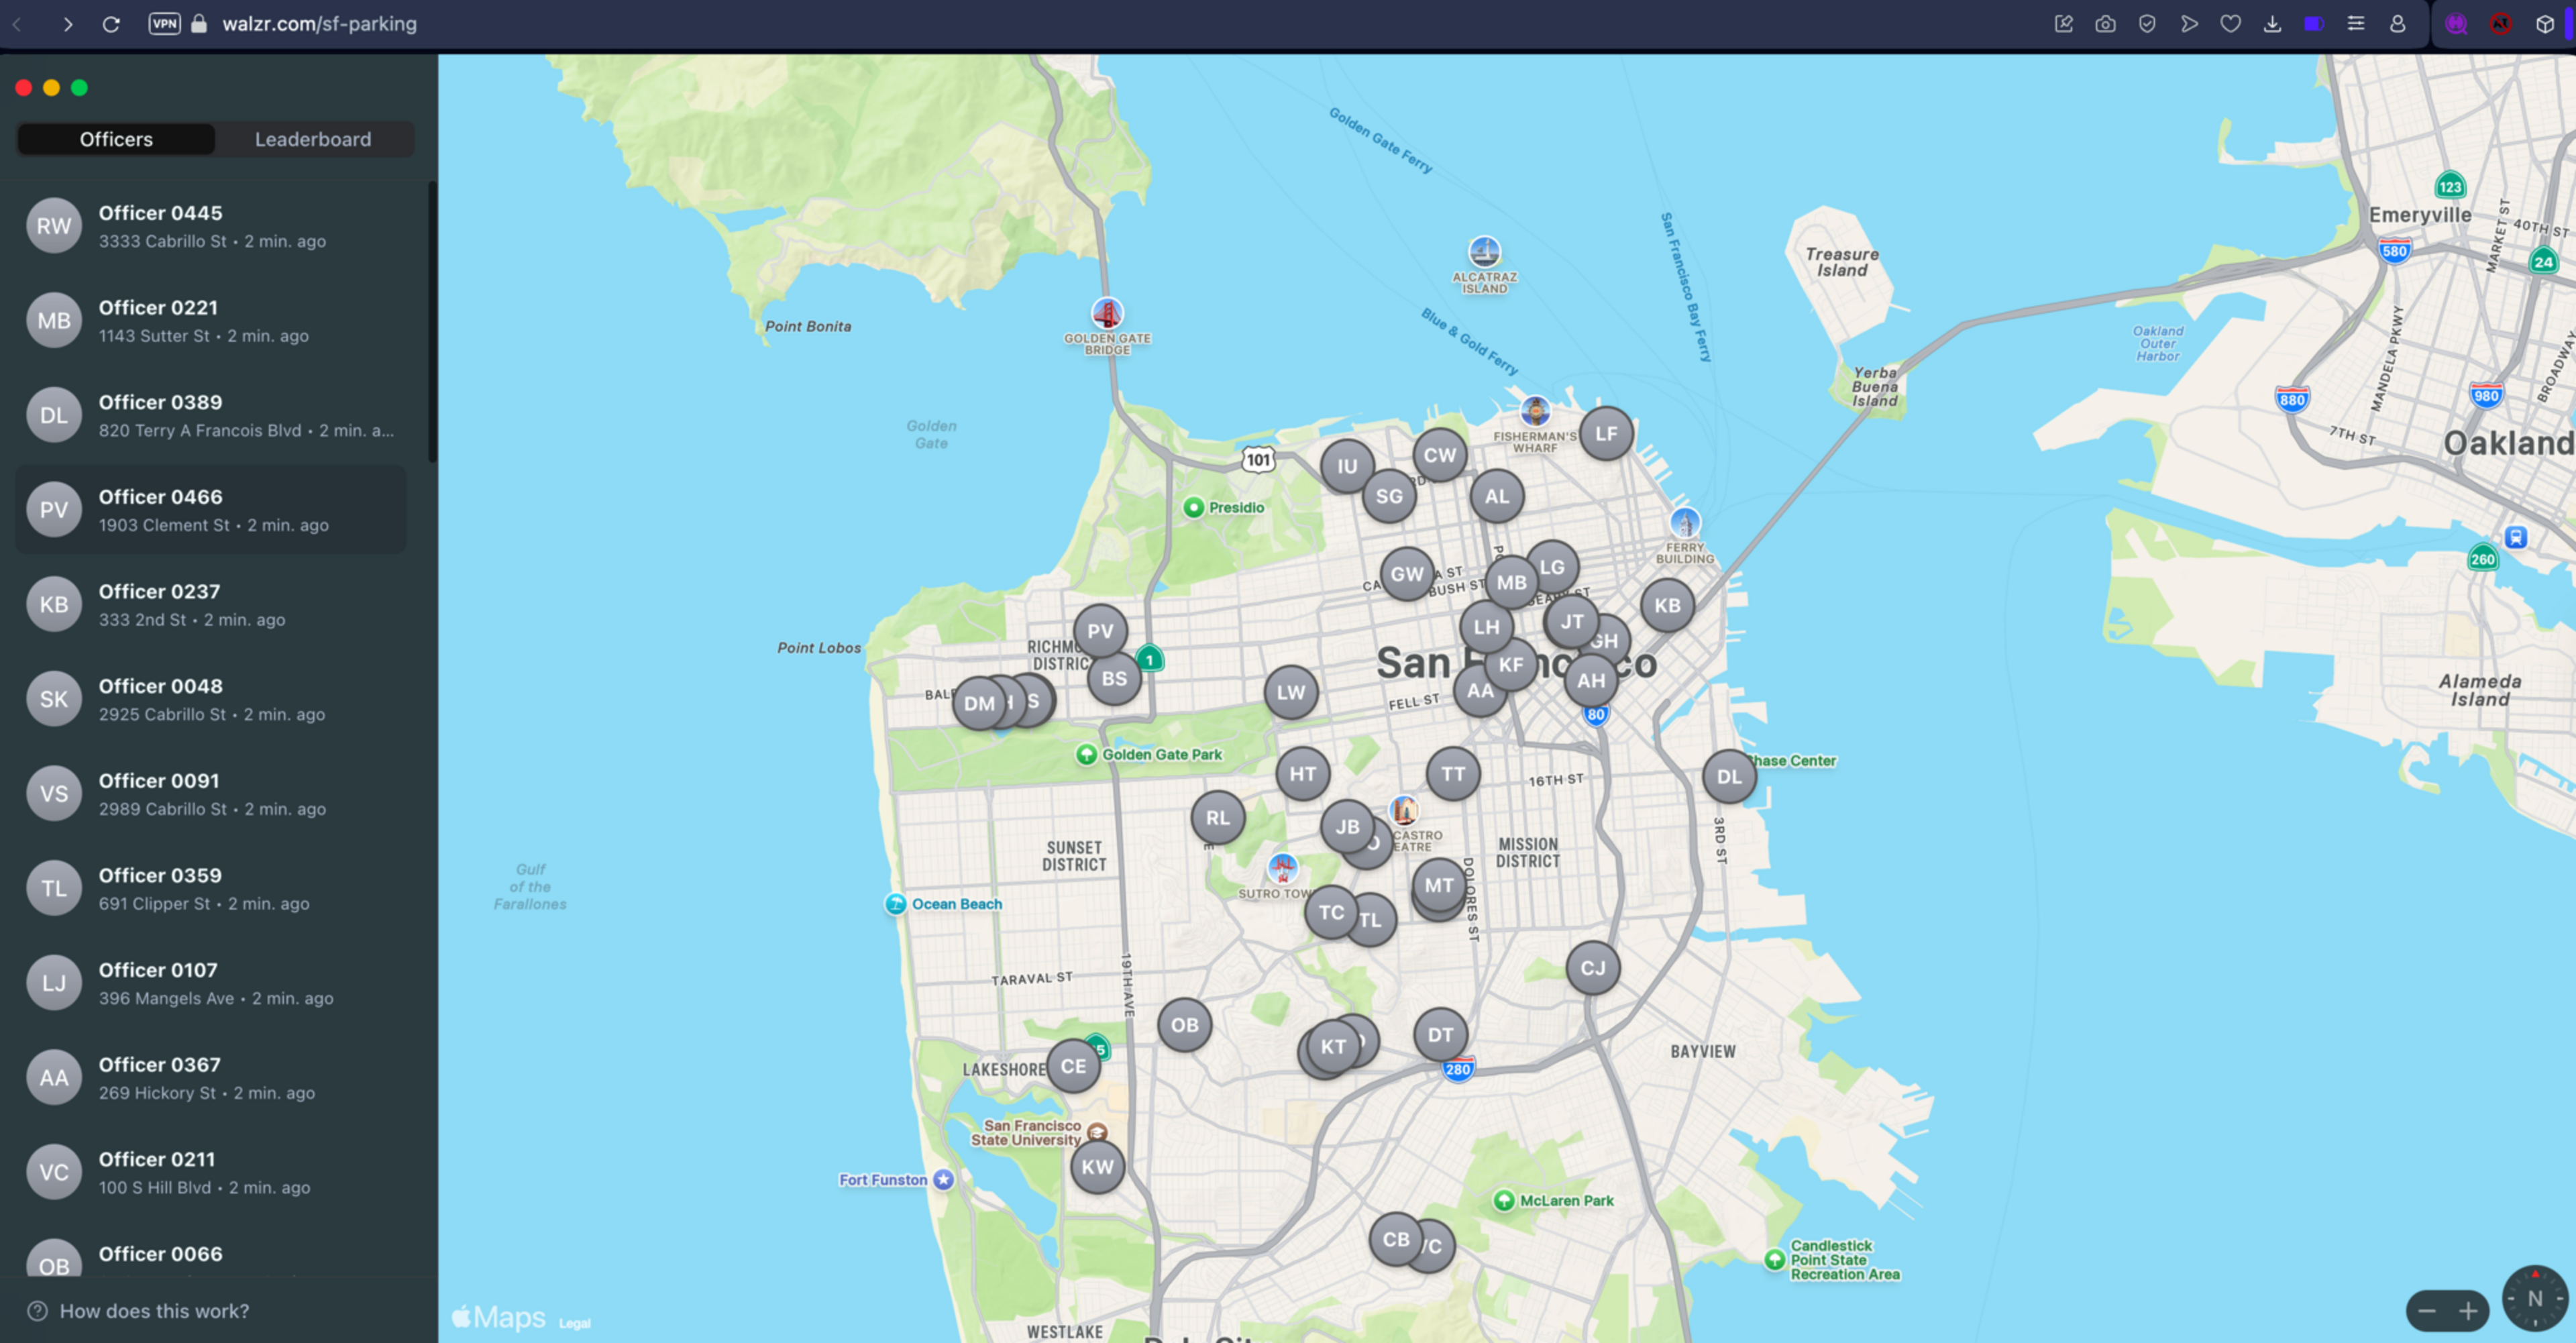Select the GW map marker
2576x1343 pixels.
pyautogui.click(x=1407, y=574)
